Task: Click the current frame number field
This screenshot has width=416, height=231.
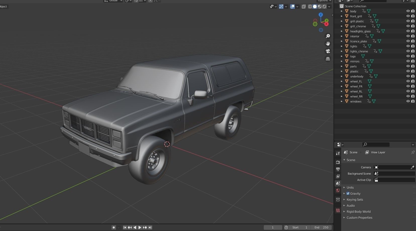Action: pyautogui.click(x=273, y=227)
